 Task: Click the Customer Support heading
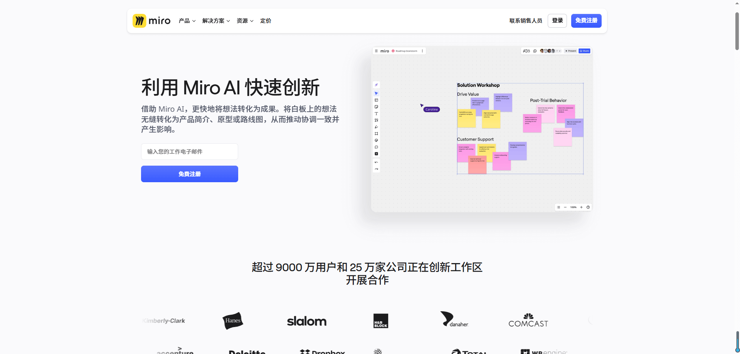coord(475,139)
